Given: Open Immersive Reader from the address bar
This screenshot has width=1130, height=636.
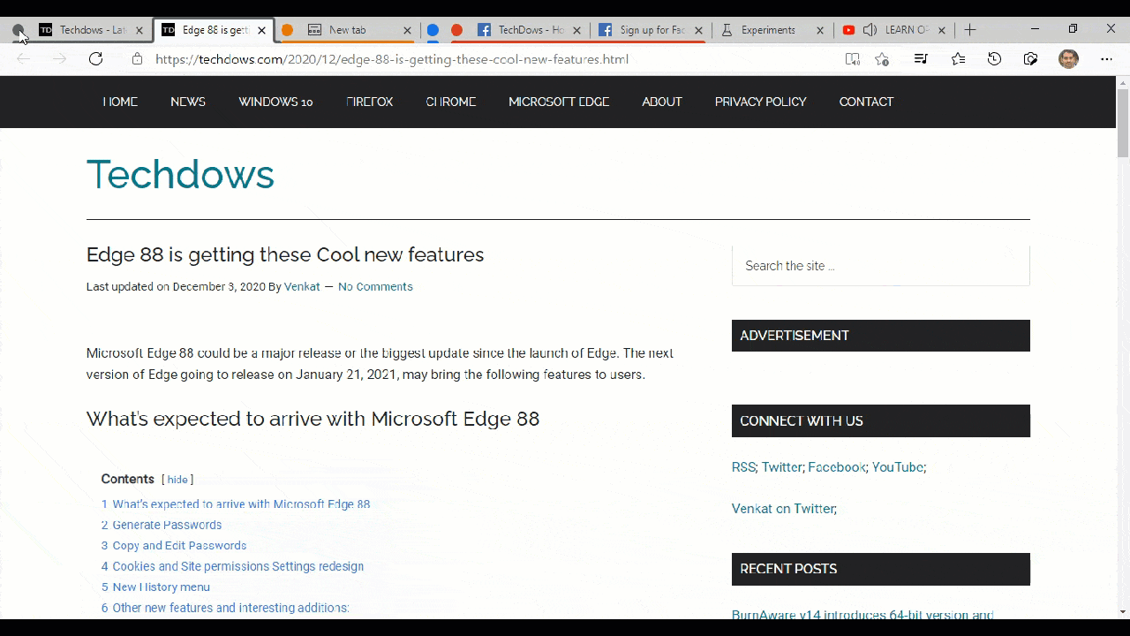Looking at the screenshot, I should pos(852,59).
